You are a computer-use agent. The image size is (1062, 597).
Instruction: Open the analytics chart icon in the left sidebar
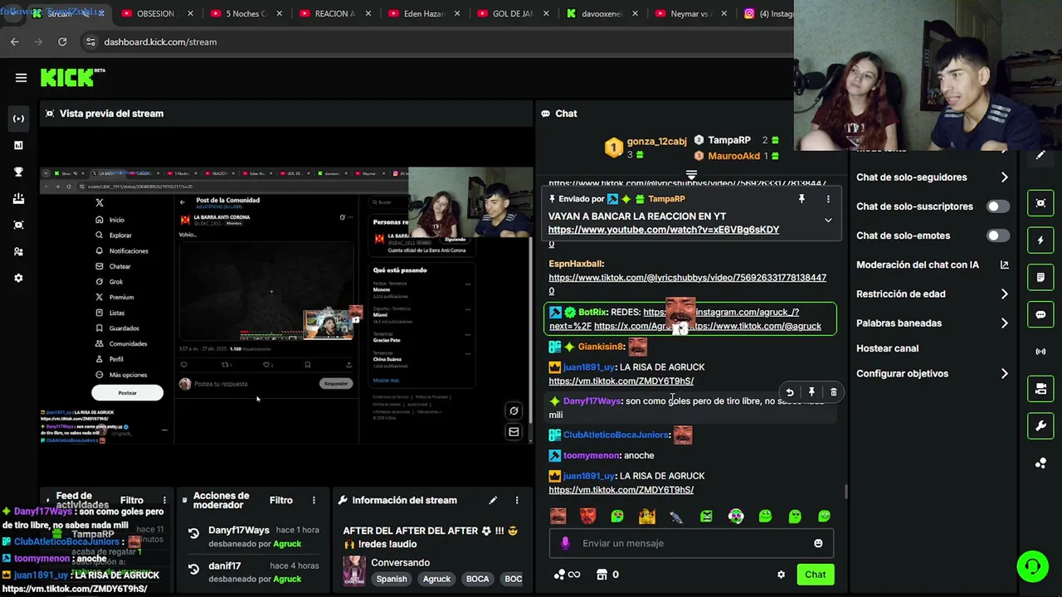[18, 145]
